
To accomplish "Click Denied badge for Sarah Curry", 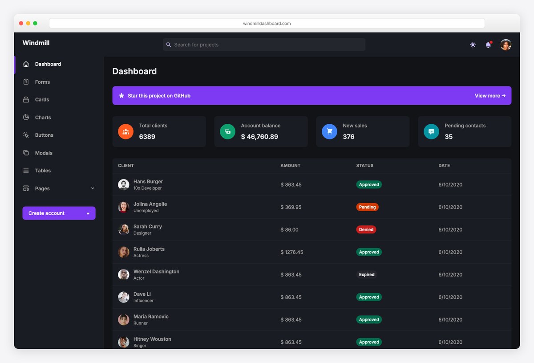I will [366, 229].
